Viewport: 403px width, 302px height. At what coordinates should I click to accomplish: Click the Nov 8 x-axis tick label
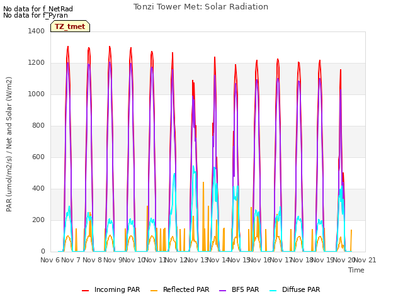92,260
